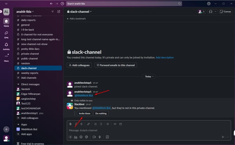
Task: Click the new message compose icon
Action: [x=59, y=12]
